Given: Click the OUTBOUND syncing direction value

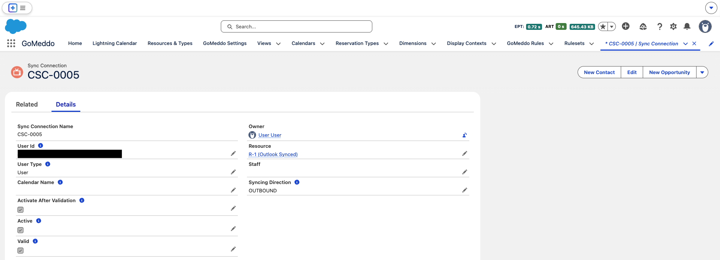Looking at the screenshot, I should [262, 191].
